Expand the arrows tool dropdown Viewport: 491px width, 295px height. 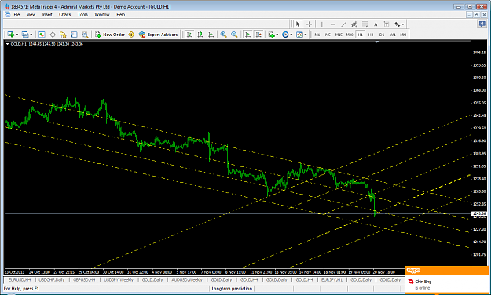pos(403,24)
